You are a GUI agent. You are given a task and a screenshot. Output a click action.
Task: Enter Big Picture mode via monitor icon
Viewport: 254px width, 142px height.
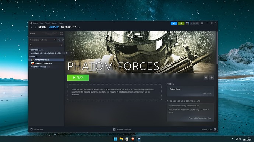click(x=202, y=23)
